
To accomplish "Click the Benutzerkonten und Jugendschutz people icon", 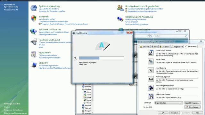I will [120, 8].
